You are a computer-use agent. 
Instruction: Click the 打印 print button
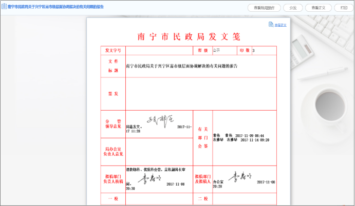point(343,8)
